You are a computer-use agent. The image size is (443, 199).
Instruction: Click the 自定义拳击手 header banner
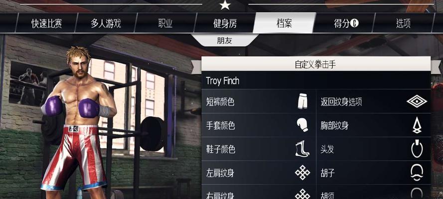tap(316, 64)
